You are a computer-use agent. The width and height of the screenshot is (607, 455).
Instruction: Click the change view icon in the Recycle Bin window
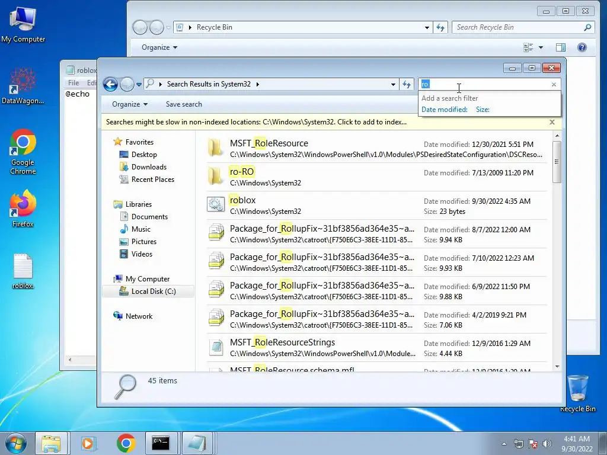point(528,47)
